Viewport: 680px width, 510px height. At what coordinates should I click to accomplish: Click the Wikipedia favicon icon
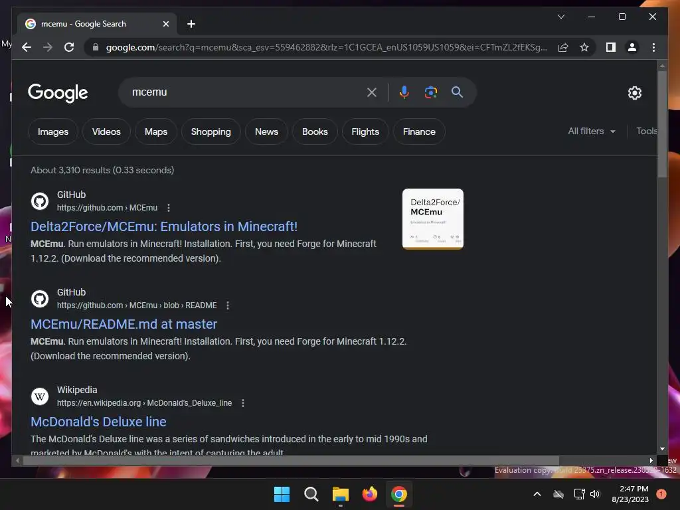[x=40, y=396]
